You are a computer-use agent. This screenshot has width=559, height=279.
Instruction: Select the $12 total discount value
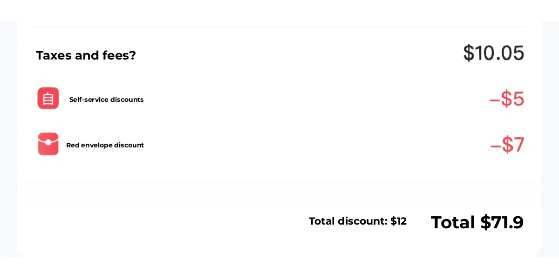click(398, 221)
